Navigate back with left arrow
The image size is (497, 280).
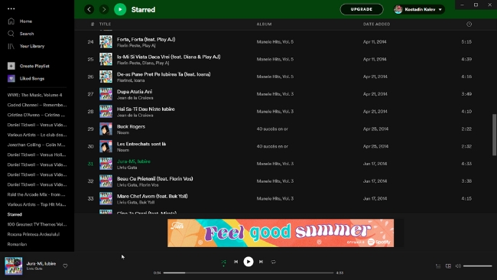click(89, 9)
